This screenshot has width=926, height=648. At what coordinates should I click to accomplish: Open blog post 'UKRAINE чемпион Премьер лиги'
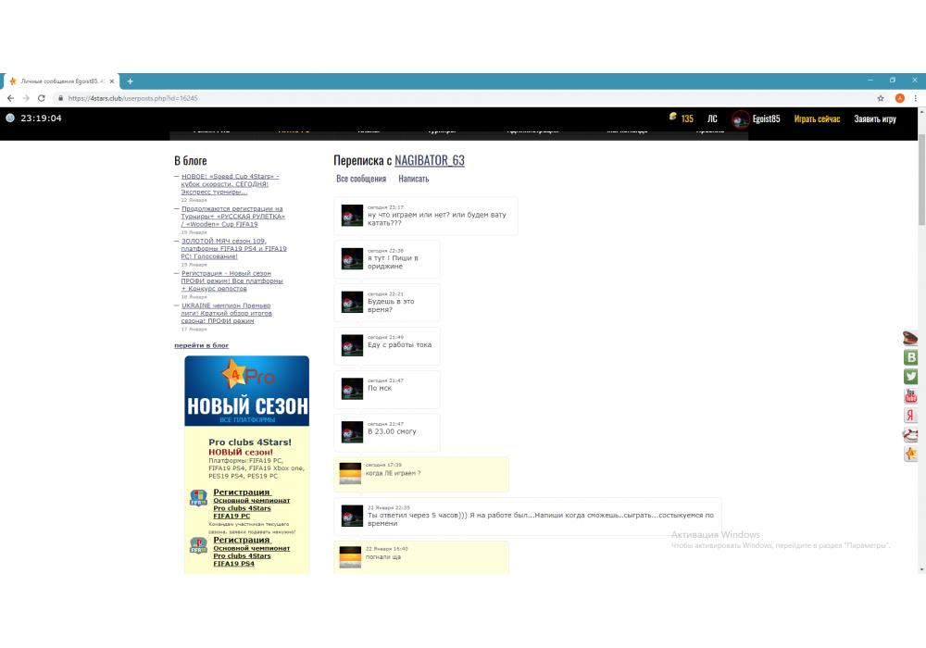(x=226, y=313)
